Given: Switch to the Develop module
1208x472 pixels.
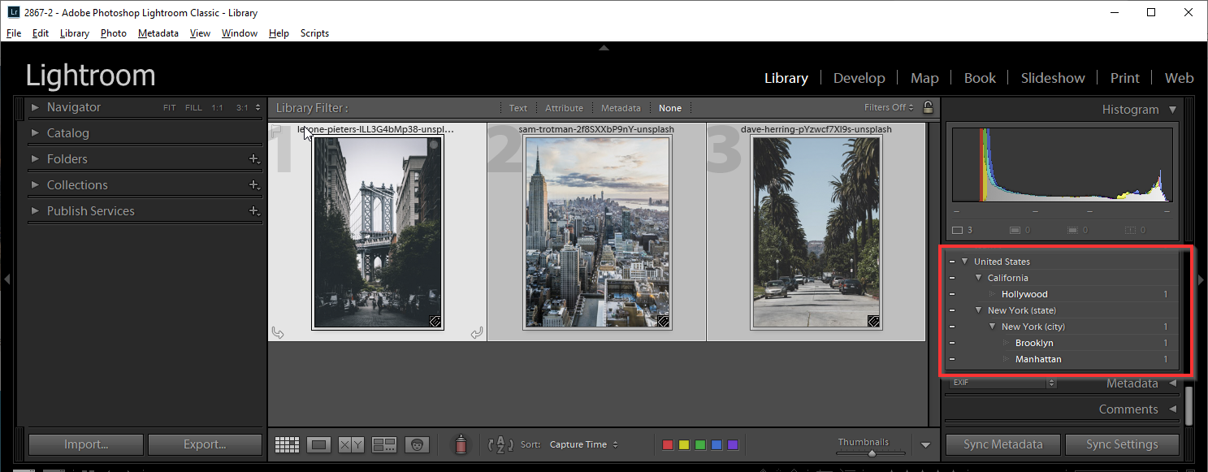Looking at the screenshot, I should [859, 78].
